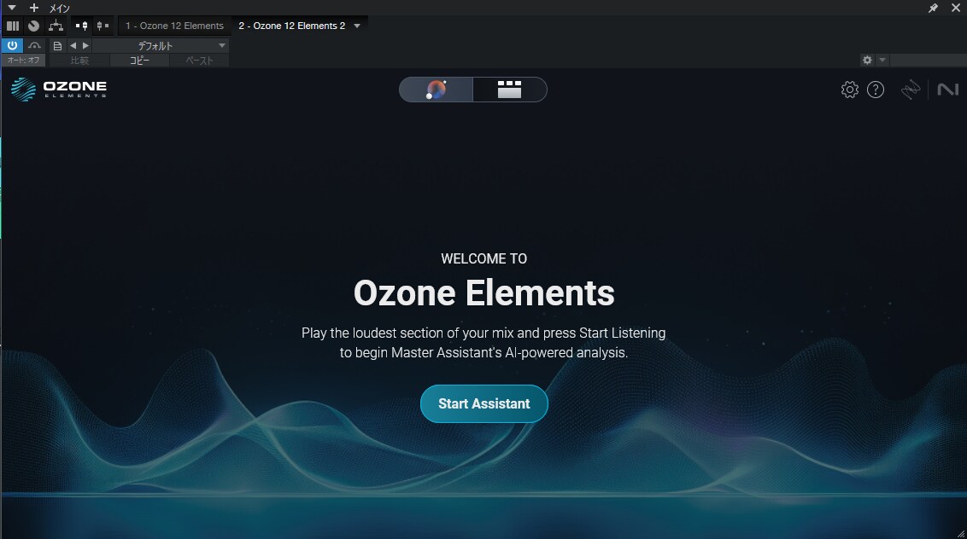Click the empty field right of host gear dropdown

pyautogui.click(x=929, y=60)
